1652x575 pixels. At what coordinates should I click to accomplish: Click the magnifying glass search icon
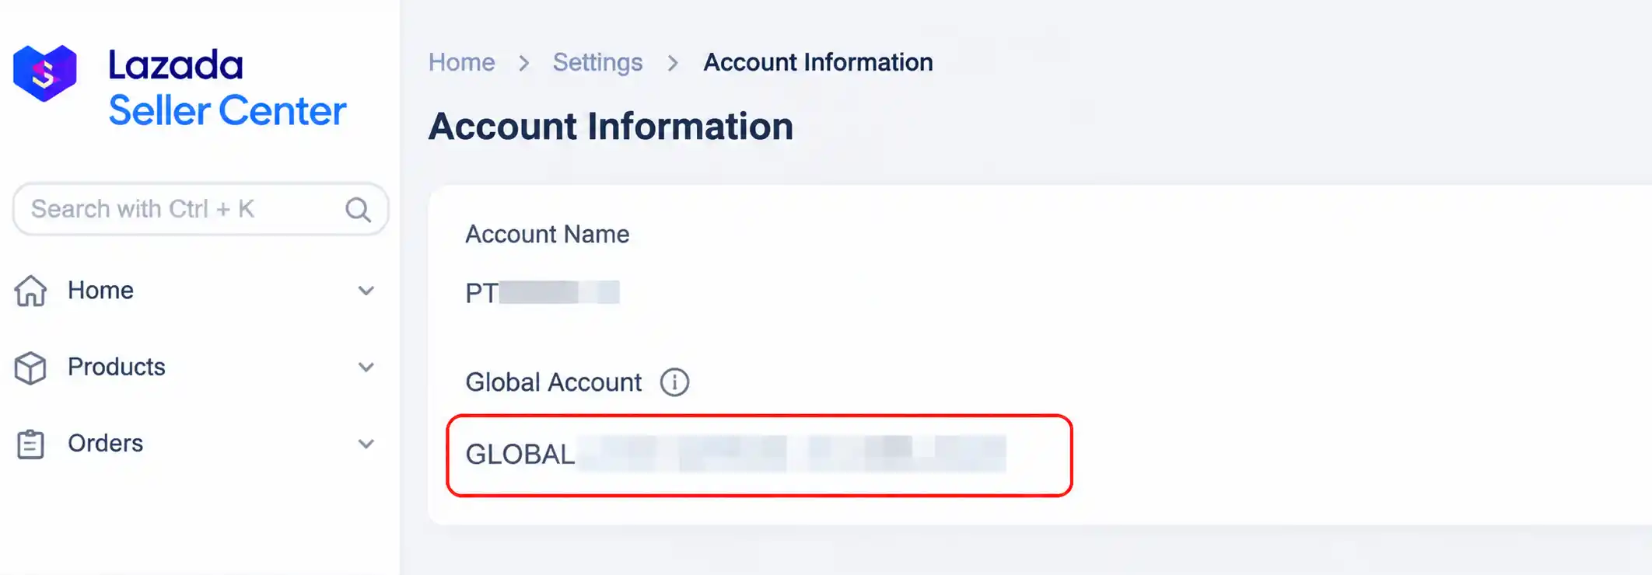(x=358, y=209)
